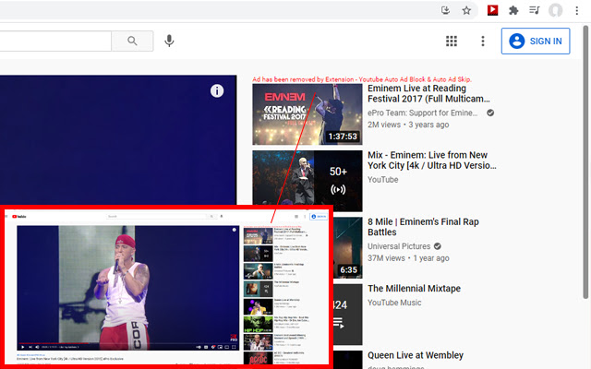The image size is (591, 369).
Task: Show the video info card icon
Action: click(216, 90)
